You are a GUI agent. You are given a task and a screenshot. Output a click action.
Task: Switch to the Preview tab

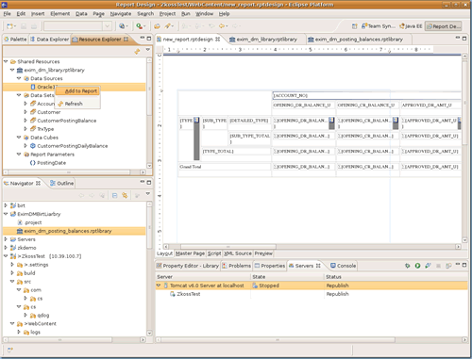(x=263, y=253)
